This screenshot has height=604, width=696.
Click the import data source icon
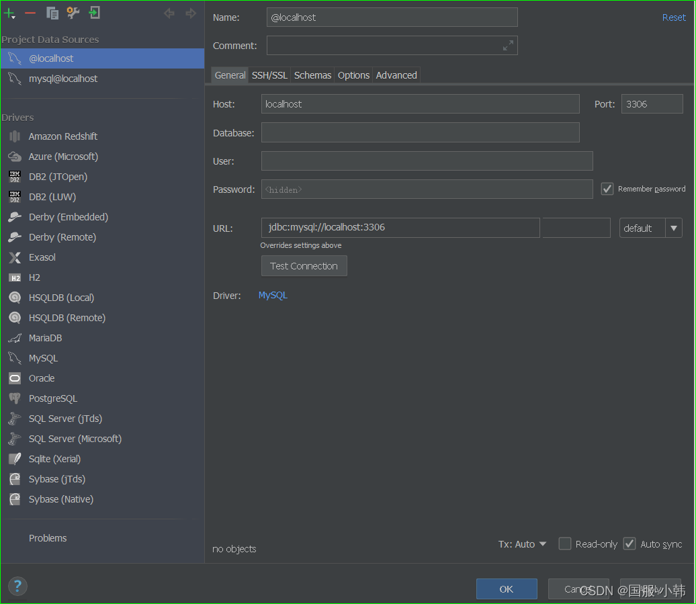tap(94, 13)
